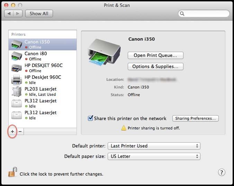
Task: Toggle Share this printer on the network
Action: pos(91,118)
